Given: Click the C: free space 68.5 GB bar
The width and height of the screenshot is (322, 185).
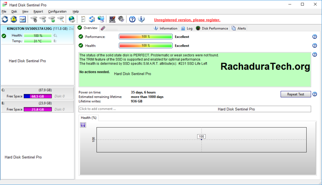Looking at the screenshot, I should pyautogui.click(x=38, y=96).
